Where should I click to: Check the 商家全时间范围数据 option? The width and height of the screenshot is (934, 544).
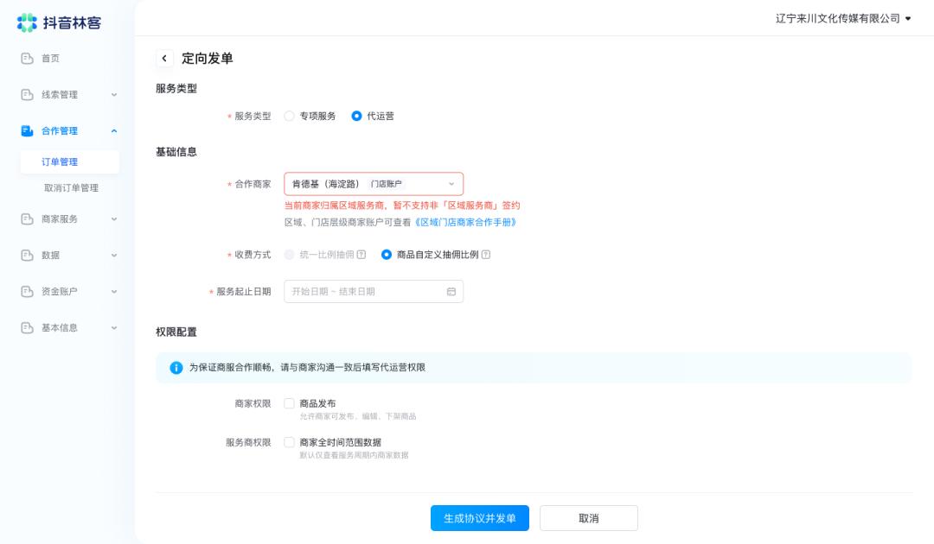[290, 442]
